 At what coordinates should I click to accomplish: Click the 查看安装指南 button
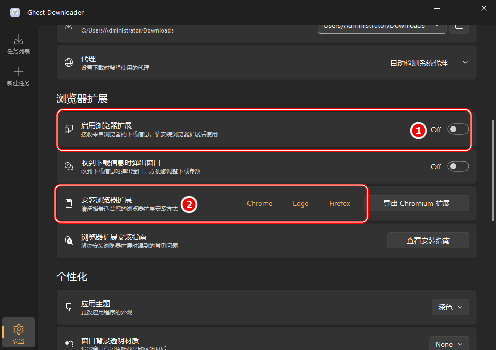(428, 240)
